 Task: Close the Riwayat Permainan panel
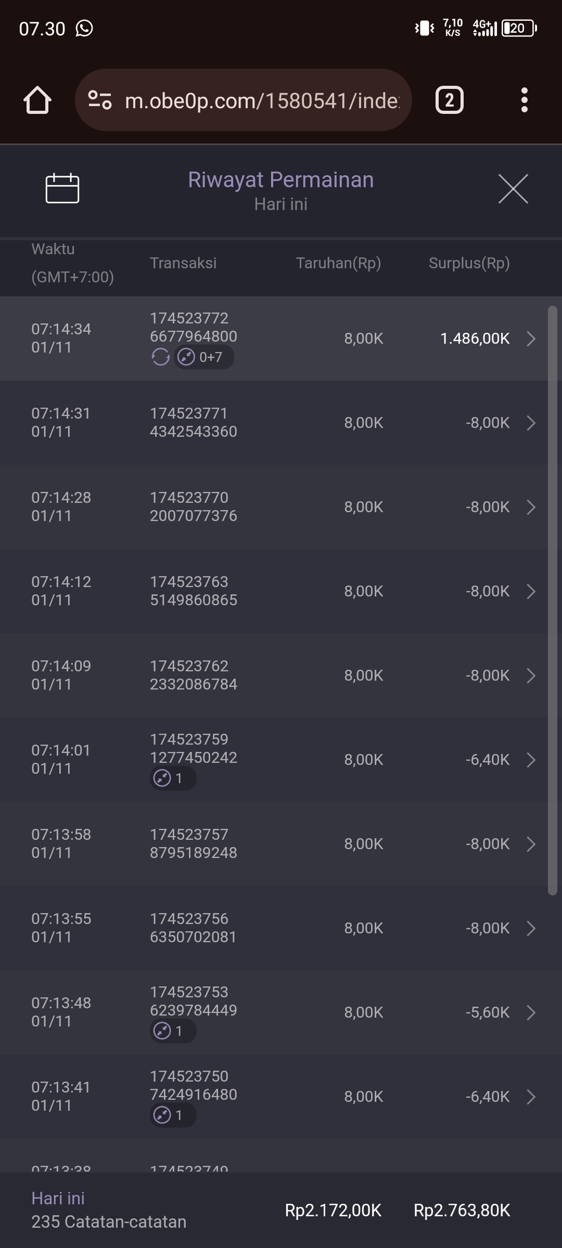(x=513, y=189)
